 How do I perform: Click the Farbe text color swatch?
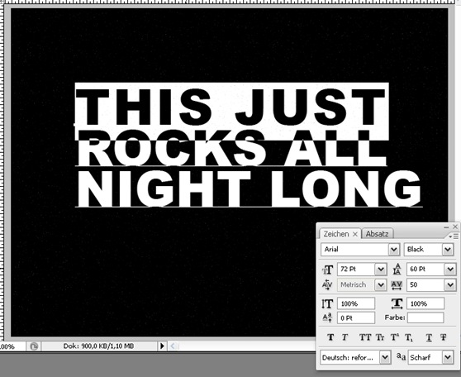(425, 317)
